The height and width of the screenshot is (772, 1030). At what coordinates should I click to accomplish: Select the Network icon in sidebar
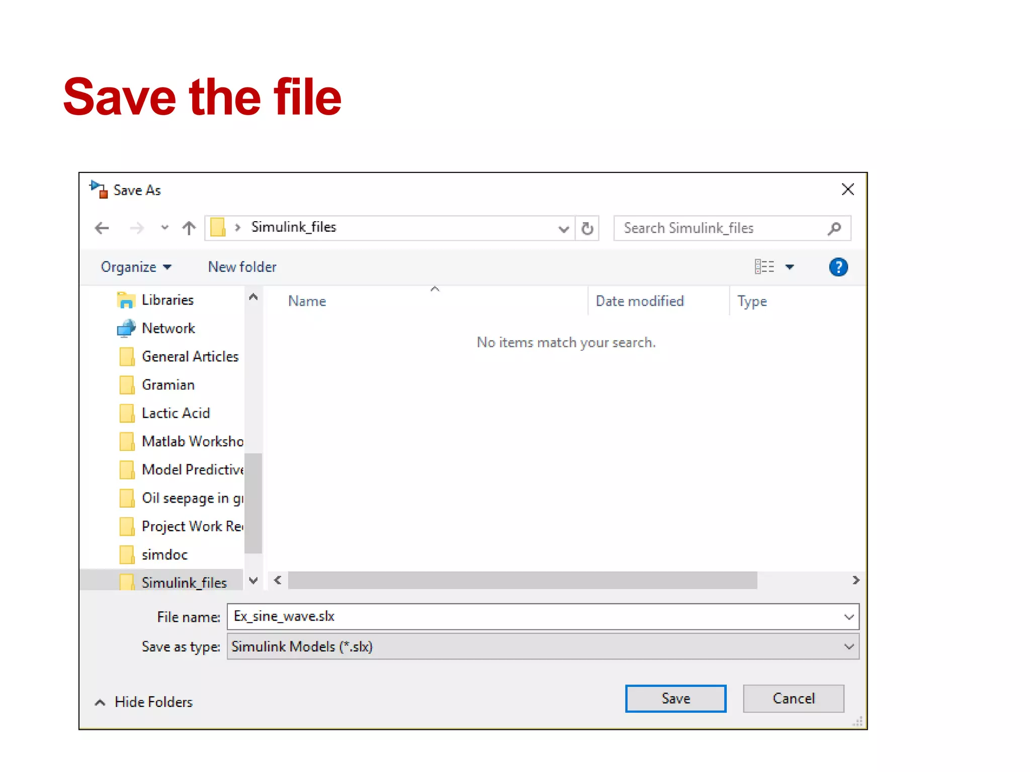(126, 328)
